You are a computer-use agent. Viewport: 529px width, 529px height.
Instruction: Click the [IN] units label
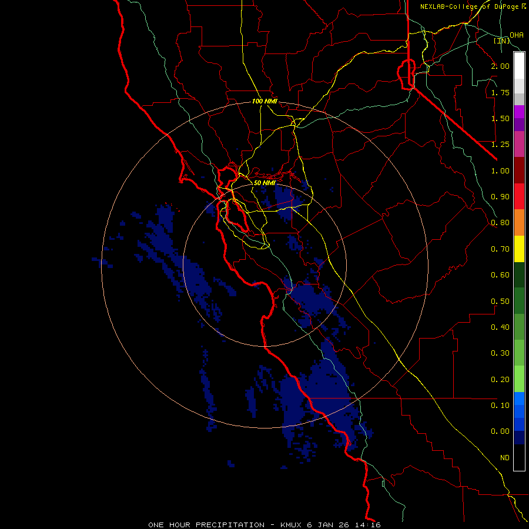point(502,41)
